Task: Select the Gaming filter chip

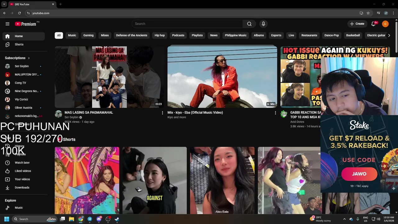Action: coord(88,35)
